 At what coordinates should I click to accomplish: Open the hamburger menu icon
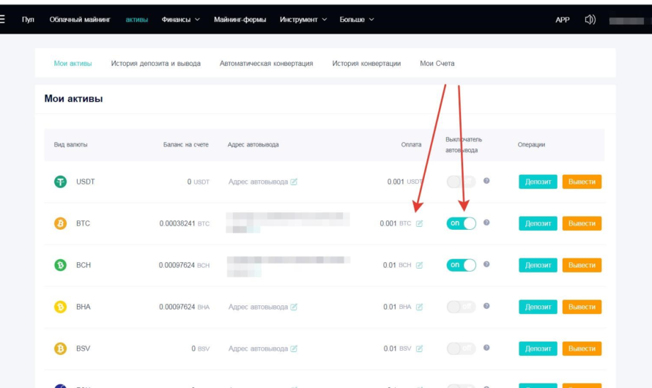click(x=2, y=19)
